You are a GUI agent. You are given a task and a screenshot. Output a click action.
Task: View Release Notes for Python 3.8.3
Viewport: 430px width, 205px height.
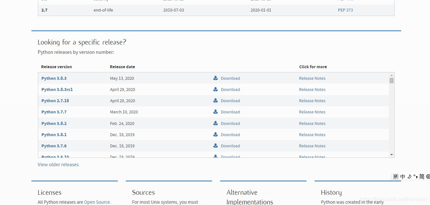click(x=312, y=78)
